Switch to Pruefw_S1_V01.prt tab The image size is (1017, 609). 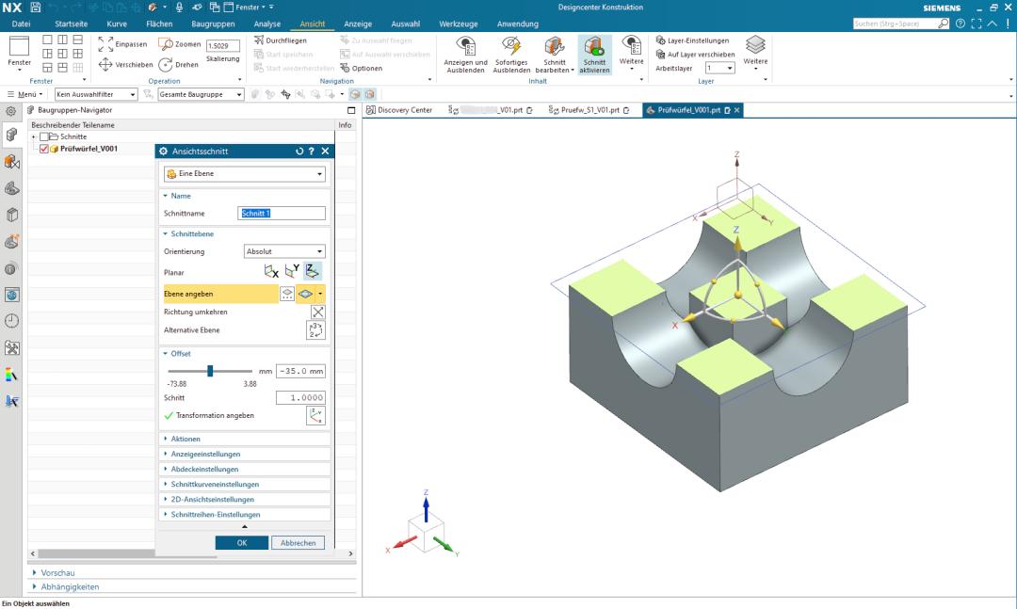tap(584, 110)
